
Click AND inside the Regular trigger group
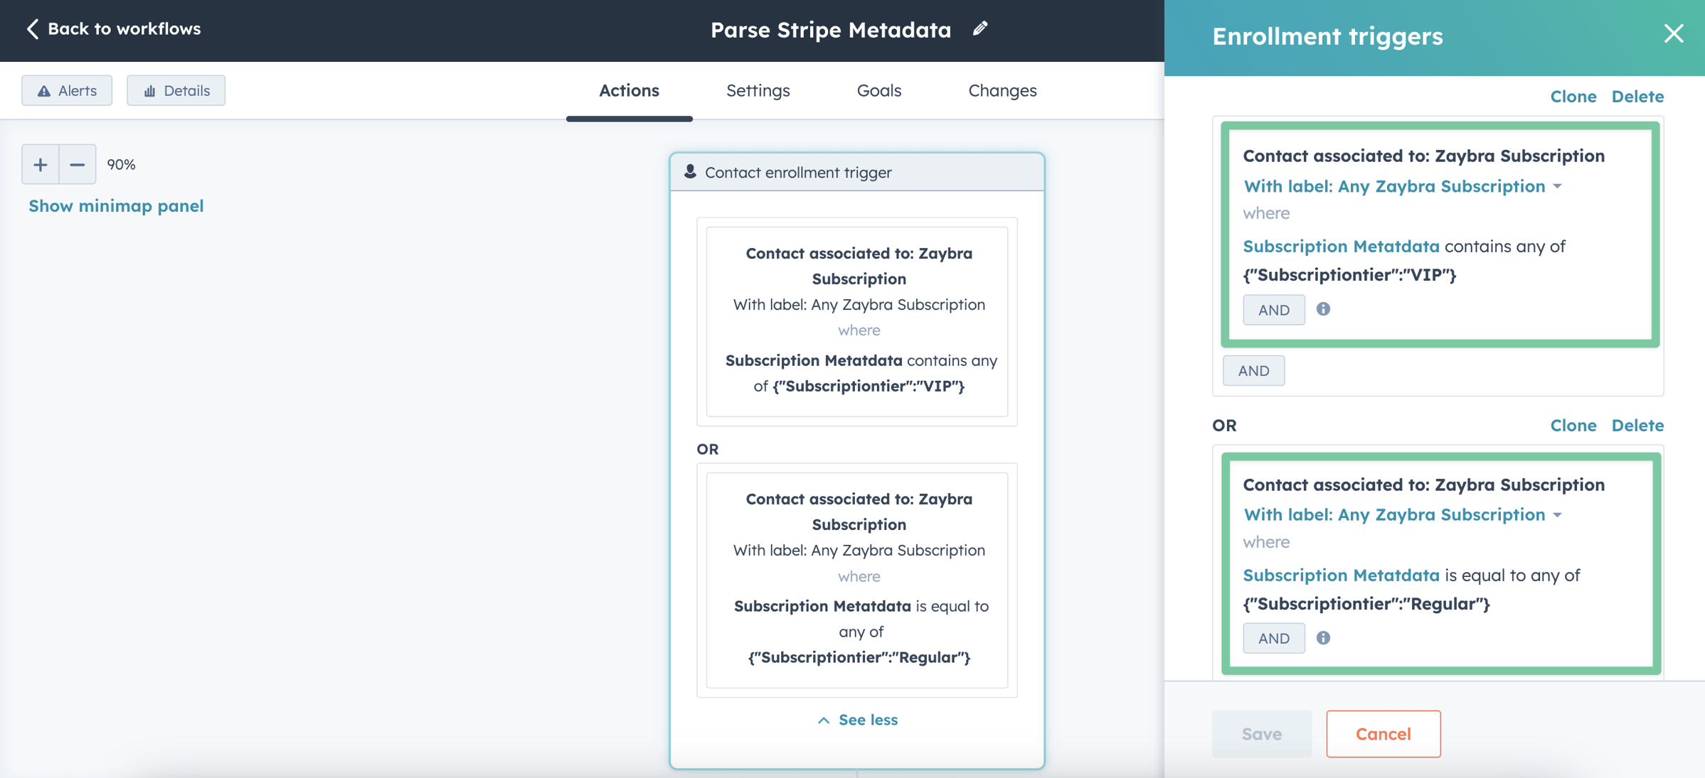1273,638
